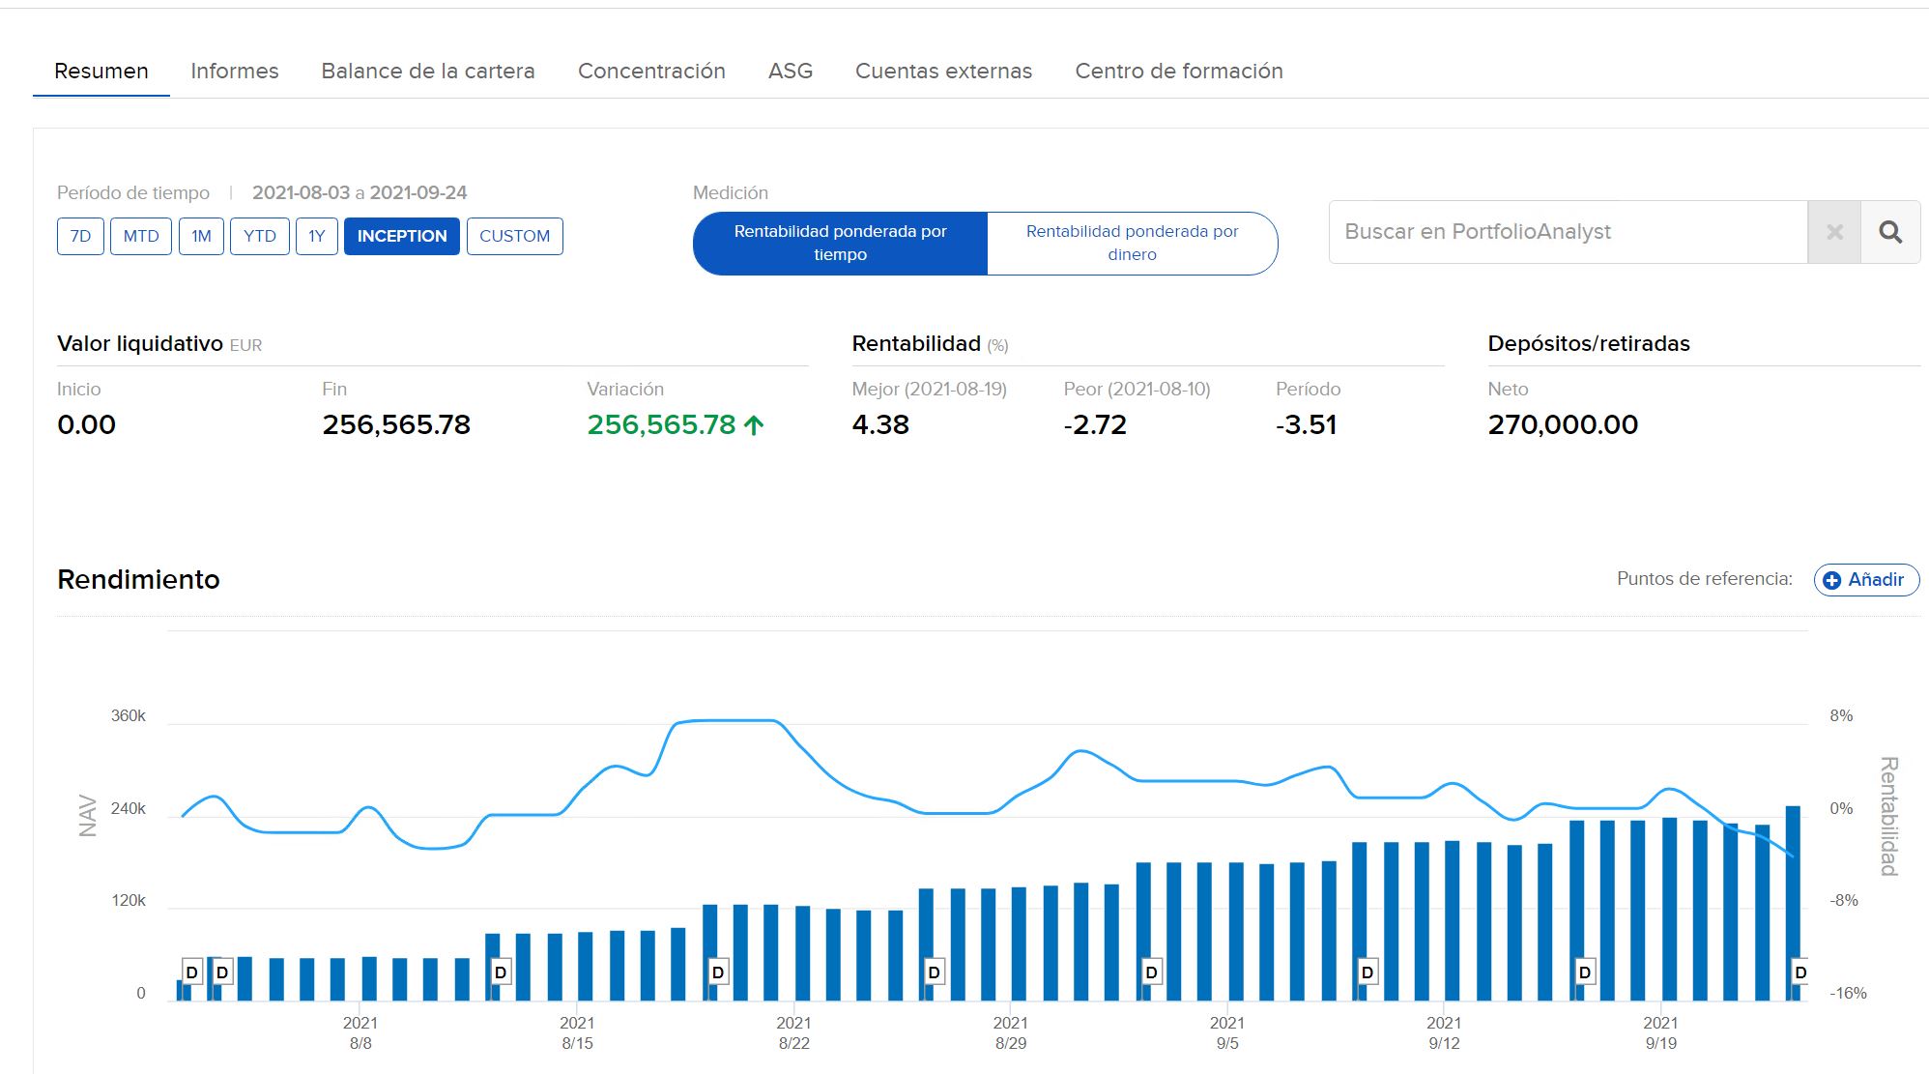Click D marker near 2021 9/5
The image size is (1929, 1074).
pos(1151,972)
